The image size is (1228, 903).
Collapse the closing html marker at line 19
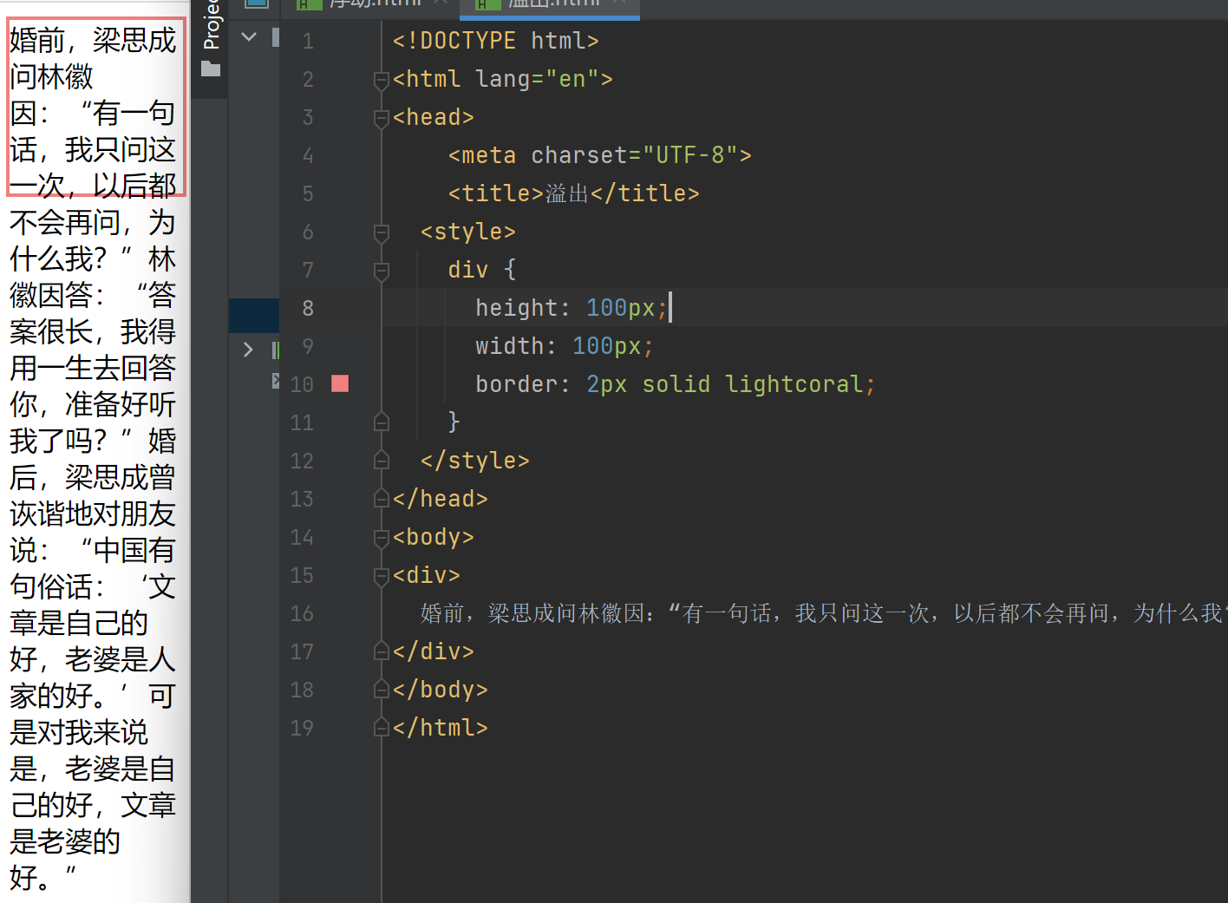[x=381, y=728]
